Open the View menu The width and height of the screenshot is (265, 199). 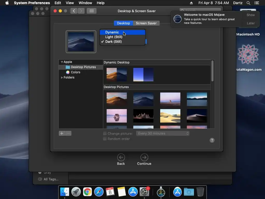pyautogui.click(x=70, y=3)
